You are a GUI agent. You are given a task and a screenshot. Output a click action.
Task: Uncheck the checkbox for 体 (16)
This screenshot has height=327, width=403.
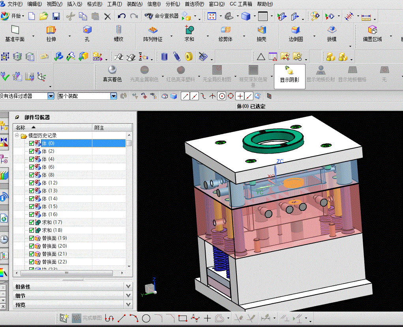click(x=32, y=215)
